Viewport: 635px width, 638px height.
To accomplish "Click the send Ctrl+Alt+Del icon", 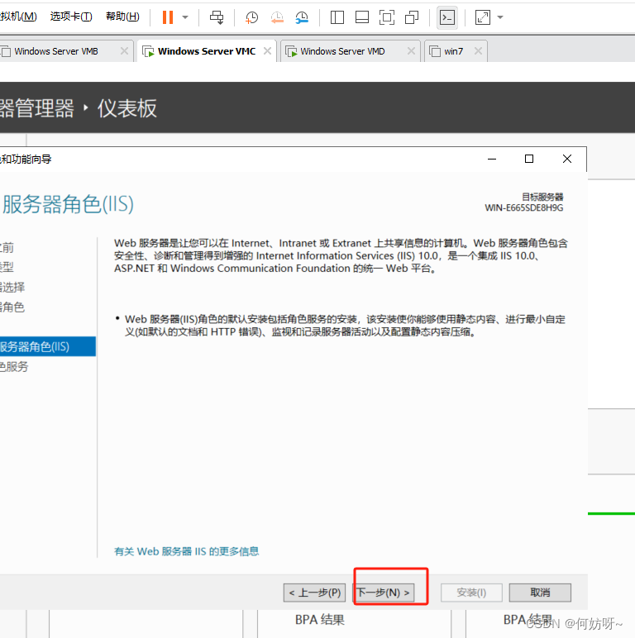I will coord(217,17).
